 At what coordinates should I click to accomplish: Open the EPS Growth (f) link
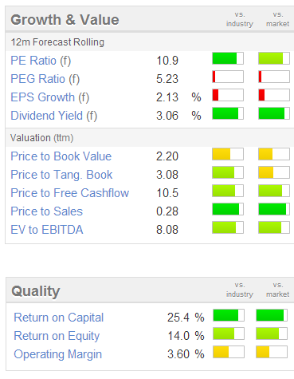click(50, 97)
